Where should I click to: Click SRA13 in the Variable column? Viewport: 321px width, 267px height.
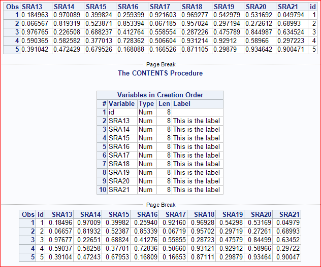pyautogui.click(x=119, y=121)
